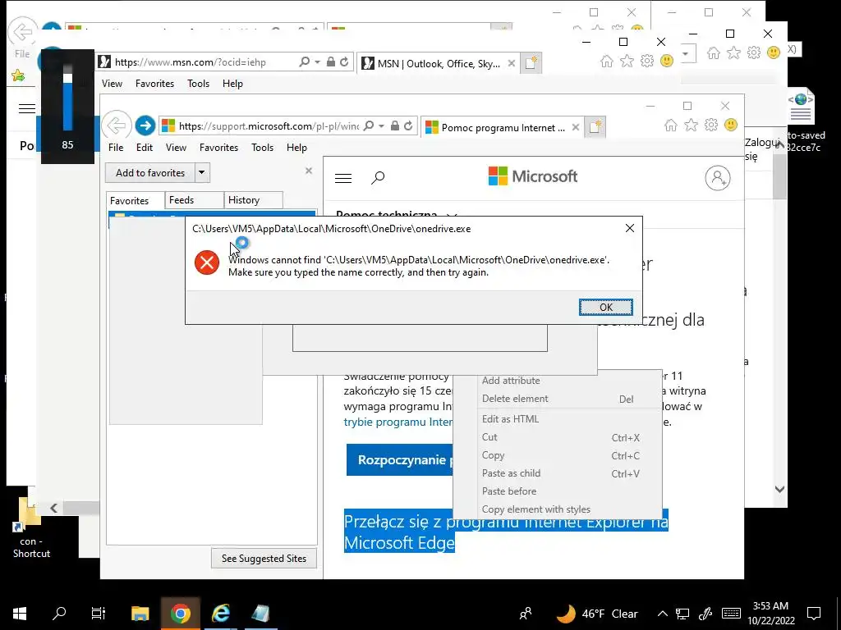Select the Favorites tab in the side panel
Viewport: 841px width, 630px height.
pos(136,200)
